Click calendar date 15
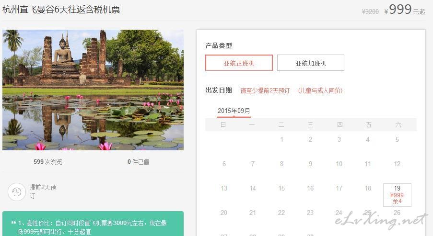Viewport: 433px width, 236px height. (x=281, y=188)
